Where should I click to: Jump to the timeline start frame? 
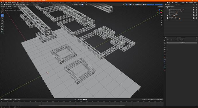tap(79, 99)
